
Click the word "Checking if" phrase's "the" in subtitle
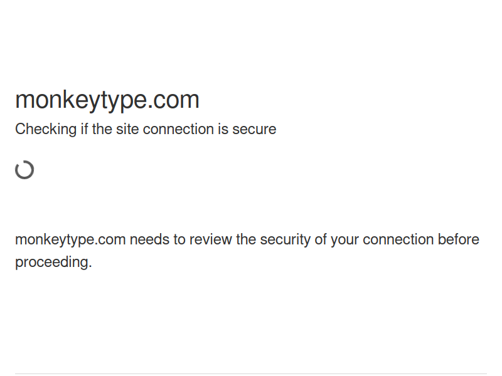[x=102, y=130]
